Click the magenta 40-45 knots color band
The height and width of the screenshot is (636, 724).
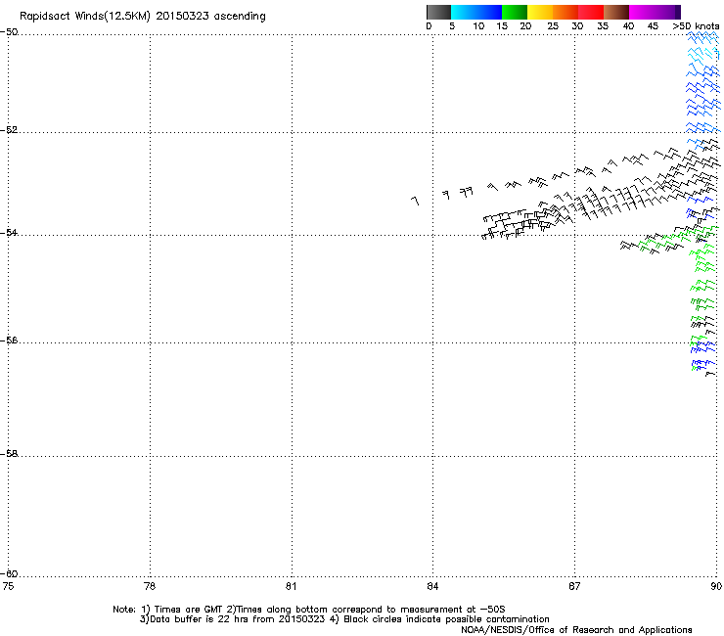[x=642, y=12]
